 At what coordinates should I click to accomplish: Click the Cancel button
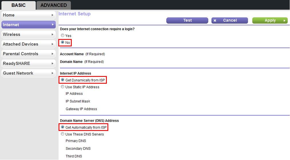point(230,20)
